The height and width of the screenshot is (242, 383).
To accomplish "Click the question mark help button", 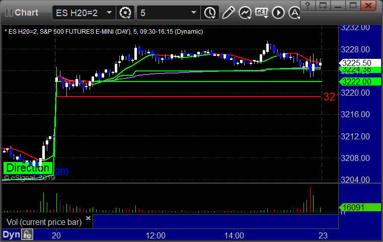I will pos(308,5).
